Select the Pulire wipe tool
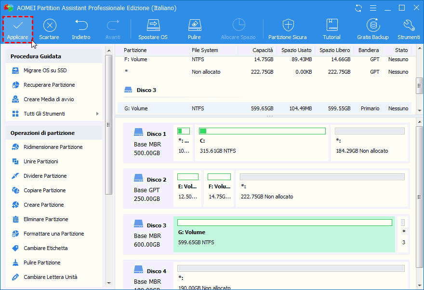This screenshot has width=424, height=290. pos(194,26)
